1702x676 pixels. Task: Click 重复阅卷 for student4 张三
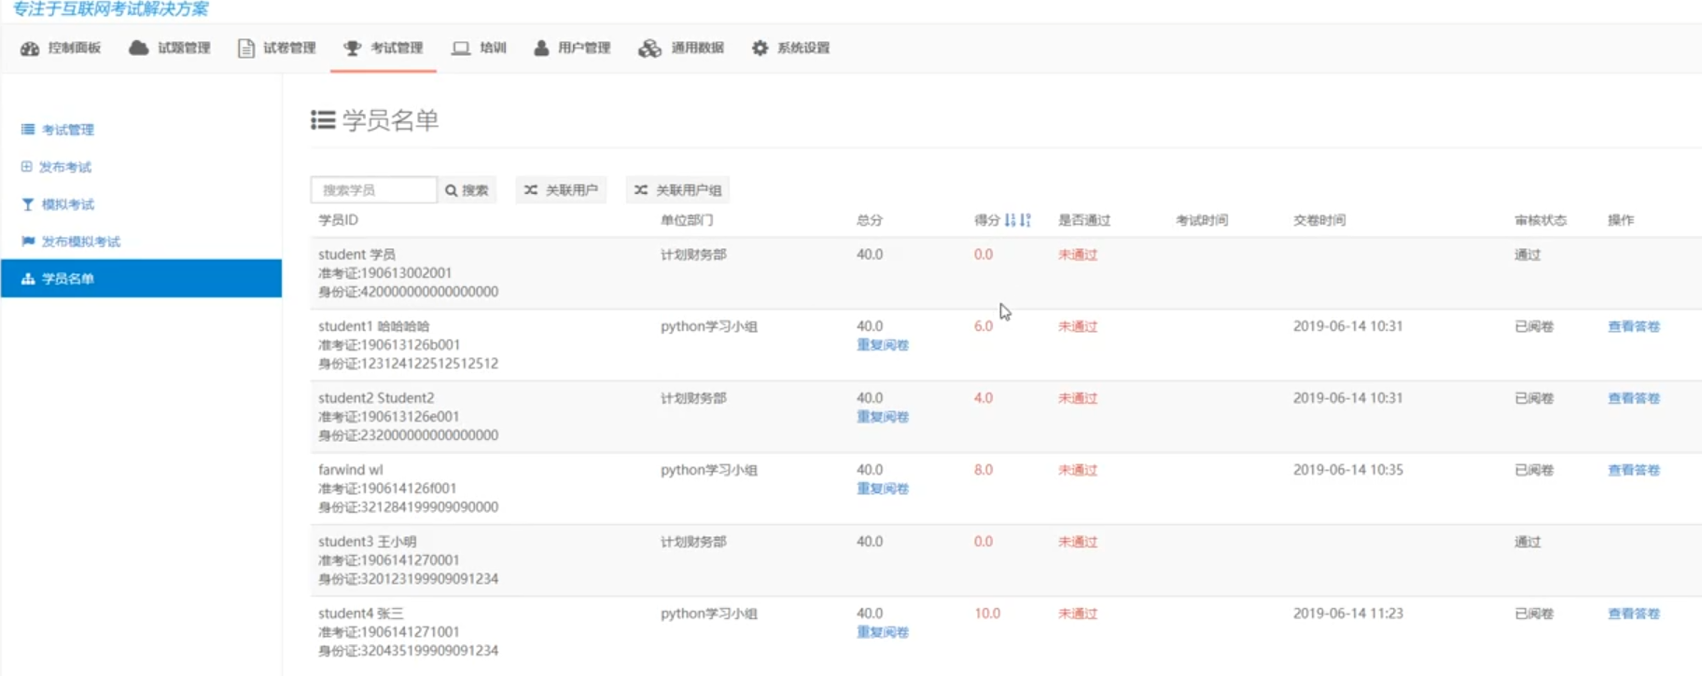[x=883, y=632]
